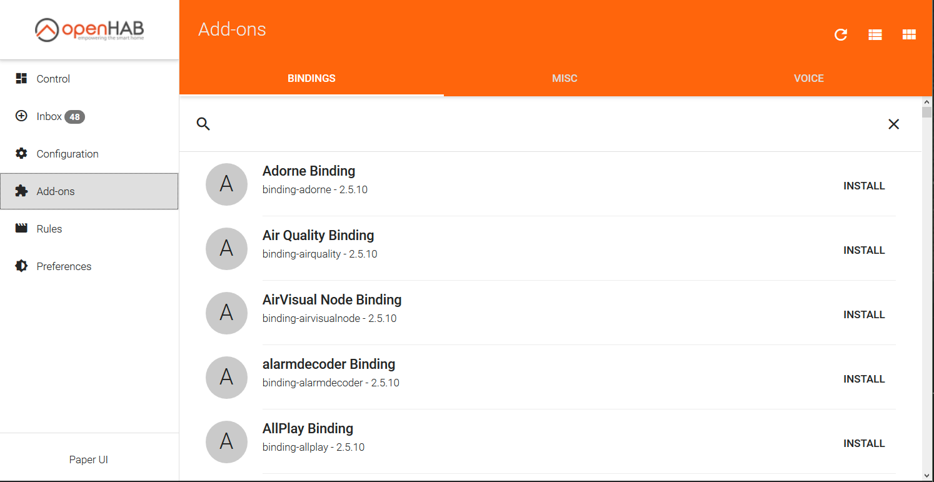The image size is (934, 482).
Task: Click the Configuration gear icon
Action: coord(21,153)
